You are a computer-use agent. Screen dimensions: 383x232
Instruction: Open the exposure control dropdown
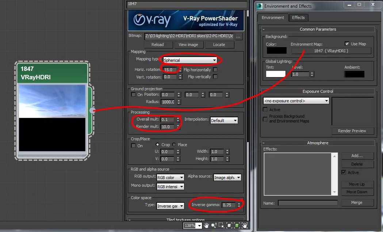point(296,101)
